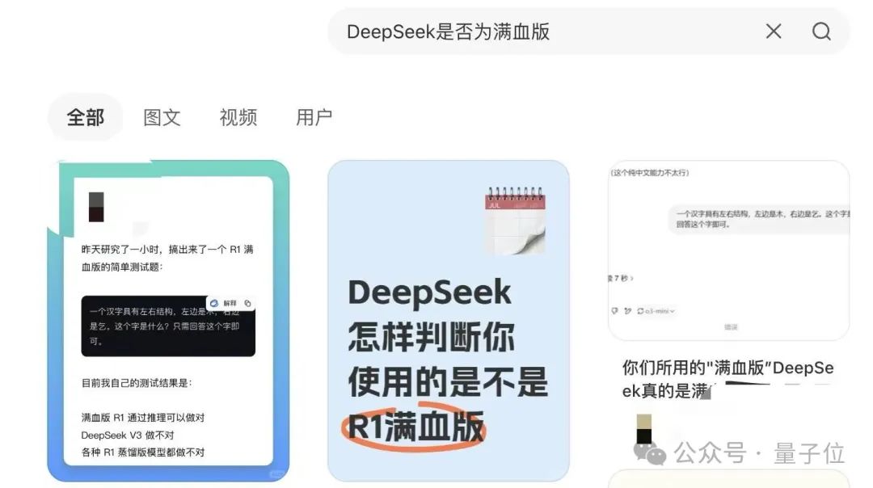Click the WeChat logo near 公众号
Viewport: 873px width, 488px height.
(650, 453)
